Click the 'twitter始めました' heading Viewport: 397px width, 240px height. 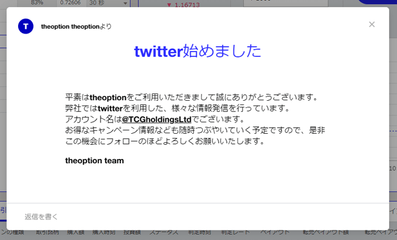tap(197, 51)
